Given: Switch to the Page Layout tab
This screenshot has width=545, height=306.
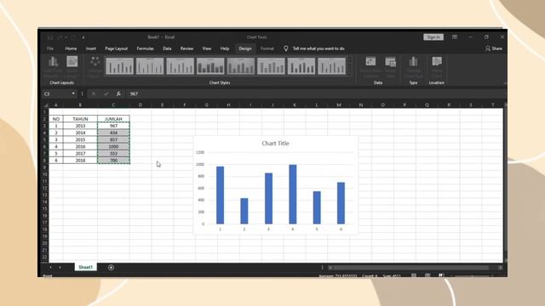Looking at the screenshot, I should pos(116,48).
